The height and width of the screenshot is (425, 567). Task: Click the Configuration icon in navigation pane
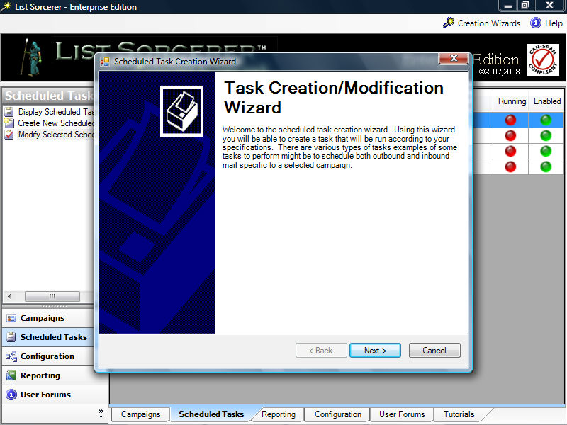point(11,356)
